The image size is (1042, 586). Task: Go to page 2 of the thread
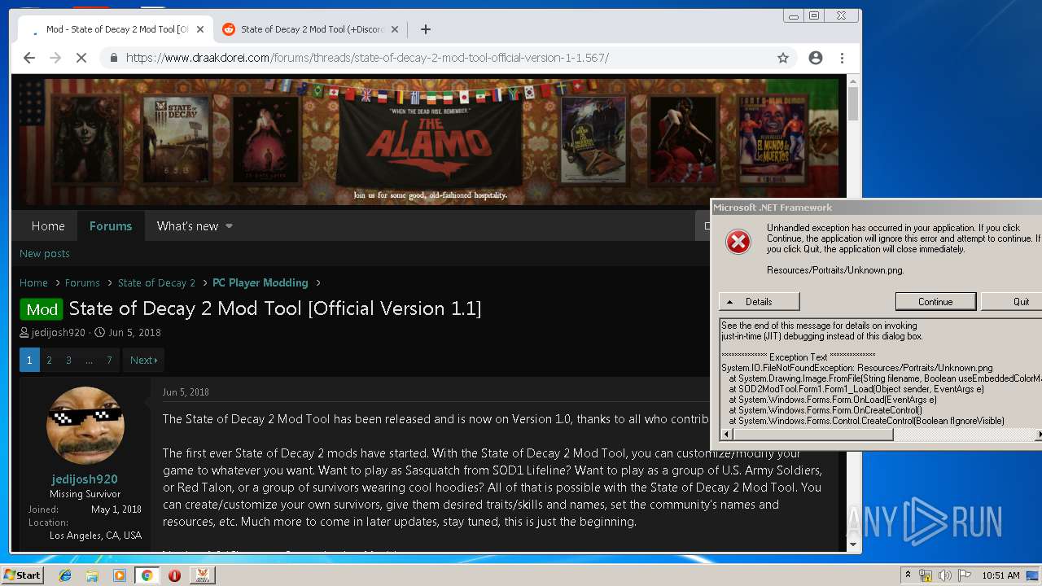pyautogui.click(x=49, y=360)
